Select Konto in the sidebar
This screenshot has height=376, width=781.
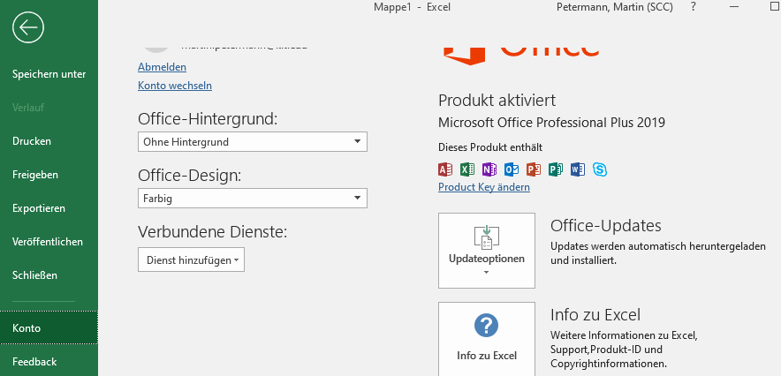pyautogui.click(x=49, y=327)
